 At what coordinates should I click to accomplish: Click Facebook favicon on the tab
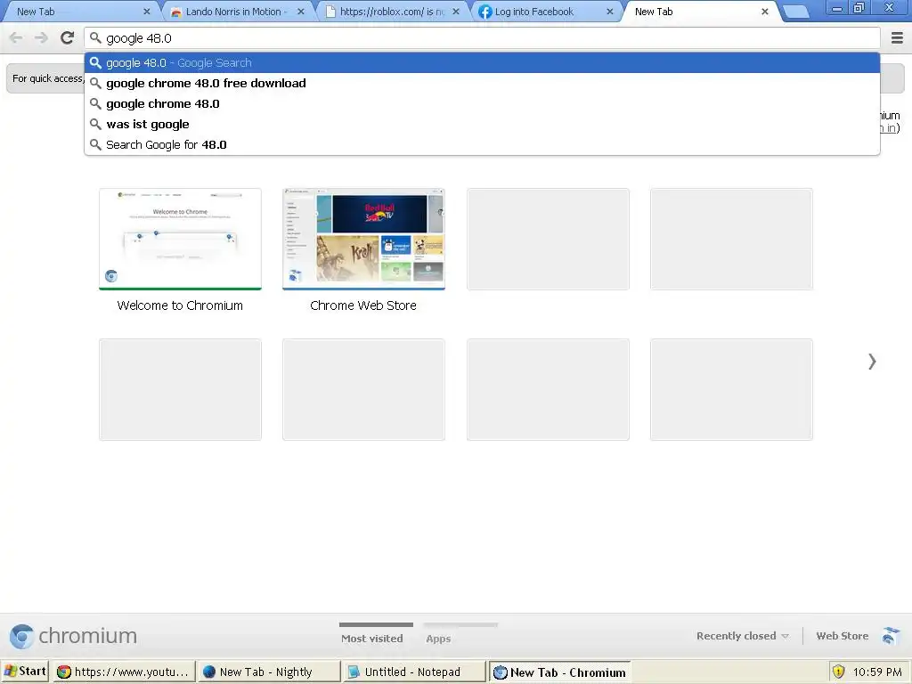(x=485, y=12)
